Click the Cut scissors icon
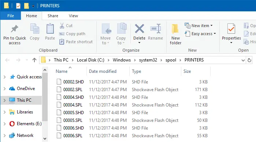 [x=62, y=26]
